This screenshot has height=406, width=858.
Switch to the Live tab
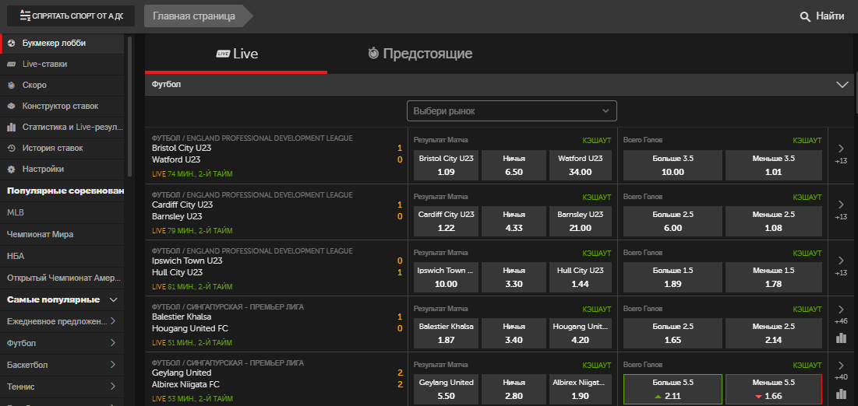236,54
